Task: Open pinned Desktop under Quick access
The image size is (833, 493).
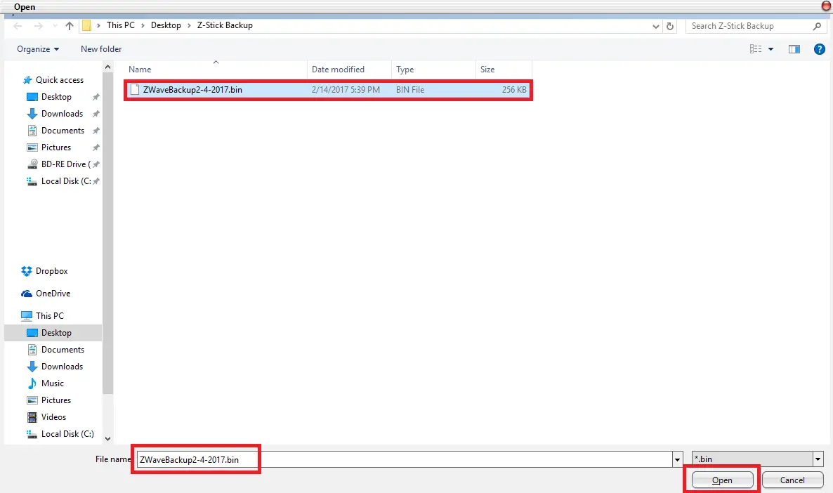Action: (x=56, y=97)
